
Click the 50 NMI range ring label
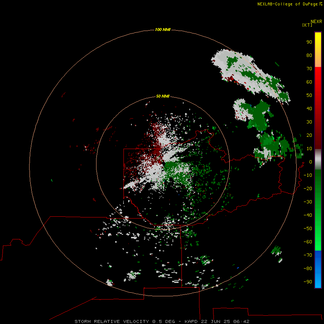163,96
